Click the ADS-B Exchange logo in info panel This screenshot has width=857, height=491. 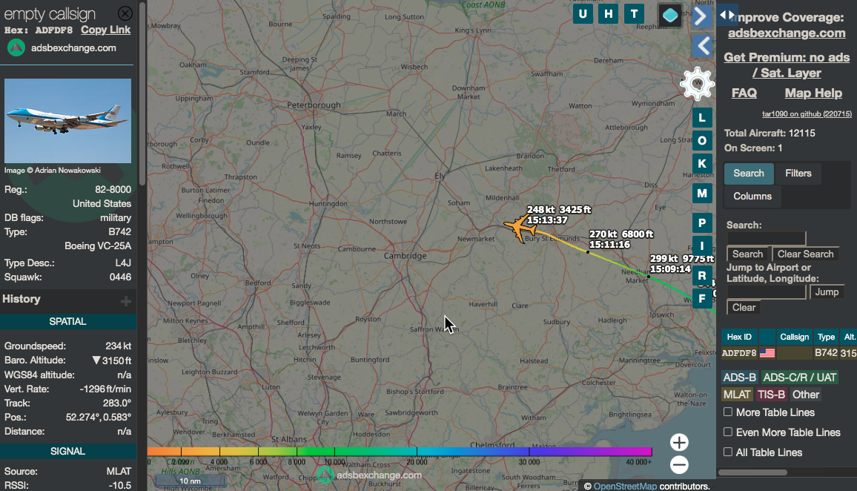tap(16, 48)
